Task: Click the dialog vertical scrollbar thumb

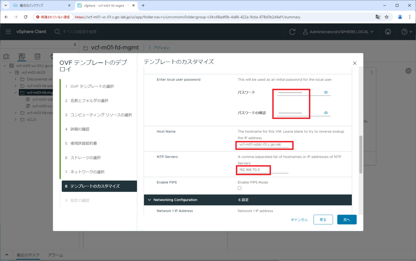Action: [361, 154]
